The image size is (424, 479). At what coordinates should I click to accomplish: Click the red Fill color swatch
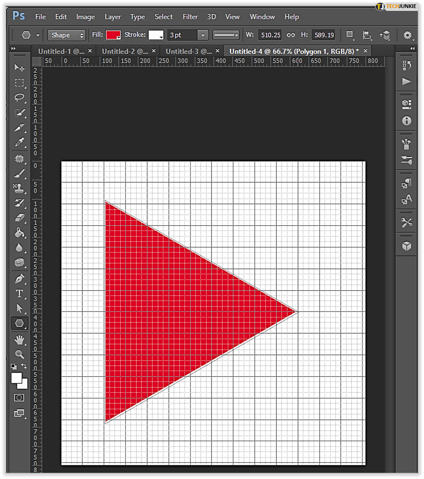pyautogui.click(x=113, y=35)
